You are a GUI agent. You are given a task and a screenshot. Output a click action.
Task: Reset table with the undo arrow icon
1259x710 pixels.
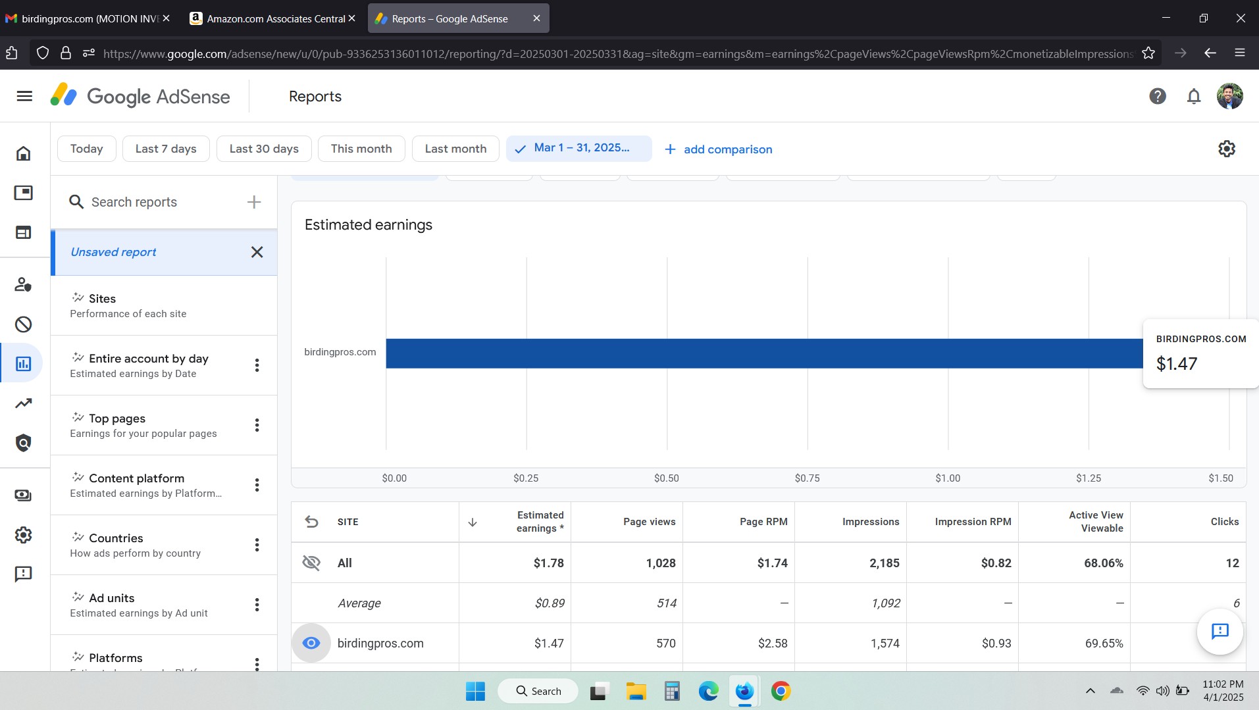[311, 522]
